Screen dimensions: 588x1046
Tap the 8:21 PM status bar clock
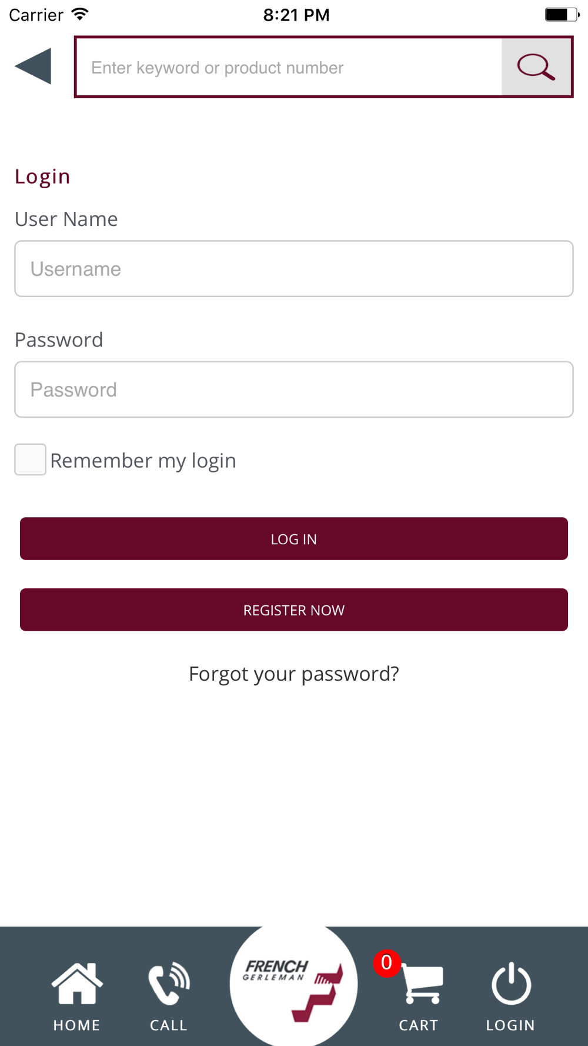click(x=296, y=15)
